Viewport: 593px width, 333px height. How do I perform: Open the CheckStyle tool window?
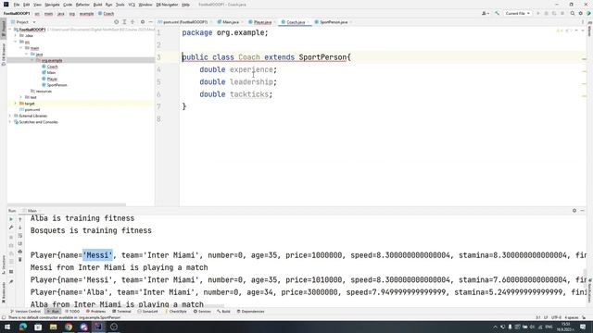(176, 312)
